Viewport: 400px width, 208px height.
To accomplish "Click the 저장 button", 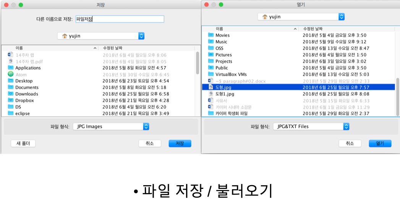I will click(x=180, y=144).
